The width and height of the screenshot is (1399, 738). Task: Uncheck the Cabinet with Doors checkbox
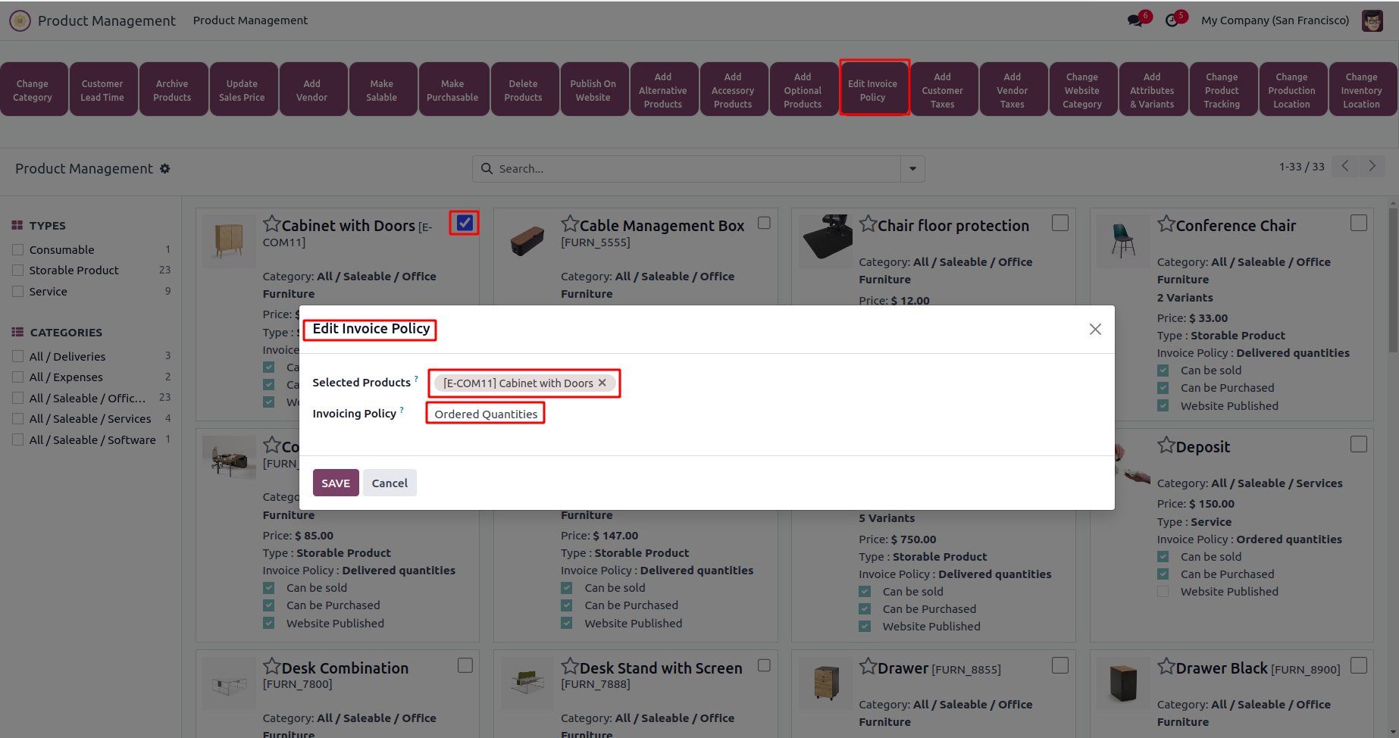click(x=465, y=223)
